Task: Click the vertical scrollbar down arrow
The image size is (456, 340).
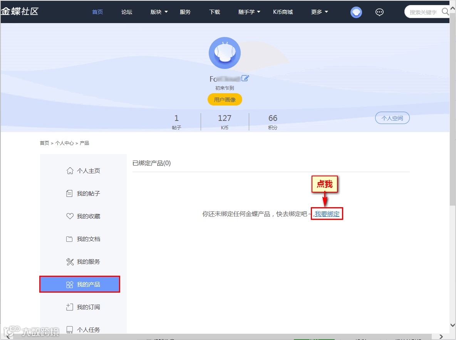Action: point(453,325)
